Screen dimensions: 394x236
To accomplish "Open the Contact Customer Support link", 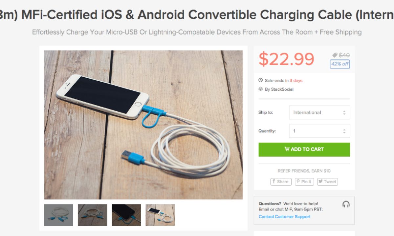I will (x=284, y=217).
